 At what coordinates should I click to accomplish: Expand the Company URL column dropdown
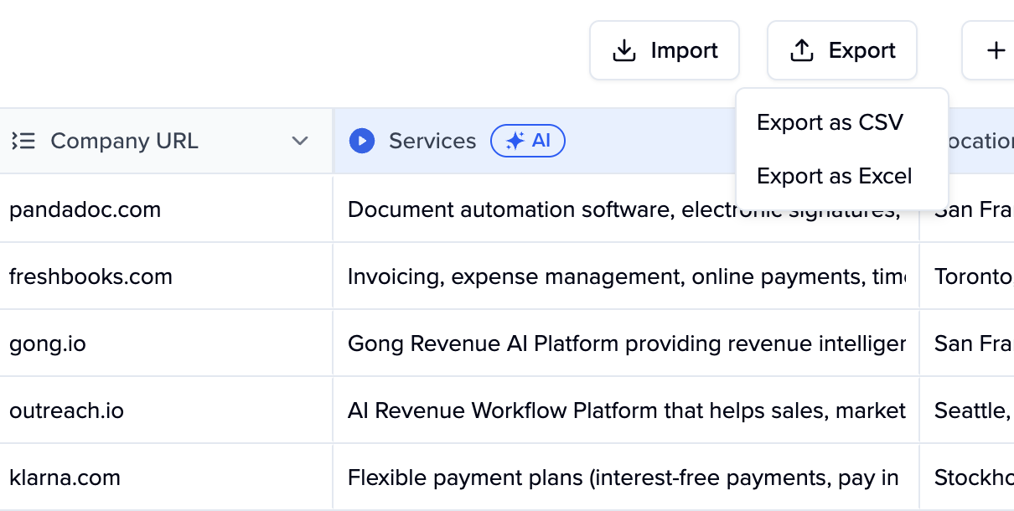300,141
